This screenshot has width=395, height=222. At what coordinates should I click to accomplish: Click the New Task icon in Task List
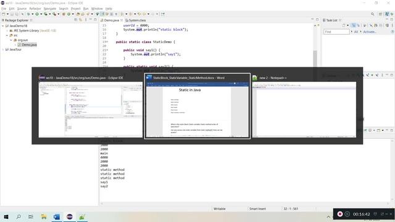[344, 25]
